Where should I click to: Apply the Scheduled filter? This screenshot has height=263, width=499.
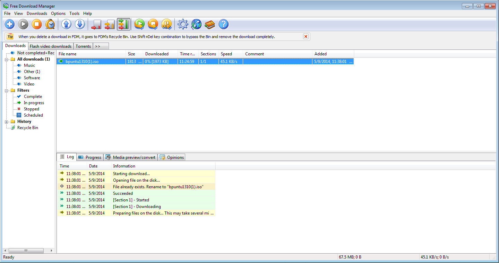(x=34, y=115)
